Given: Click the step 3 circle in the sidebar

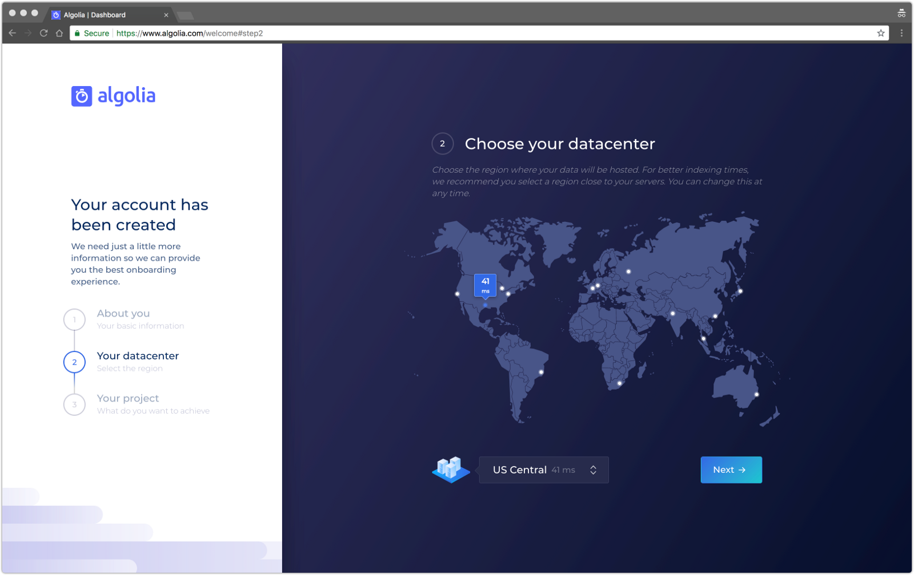Looking at the screenshot, I should click(74, 404).
